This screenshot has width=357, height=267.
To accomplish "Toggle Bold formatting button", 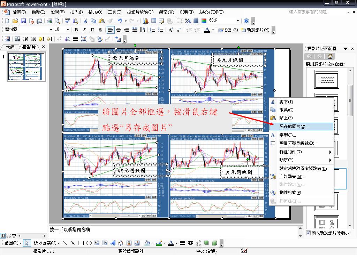I will (x=76, y=30).
